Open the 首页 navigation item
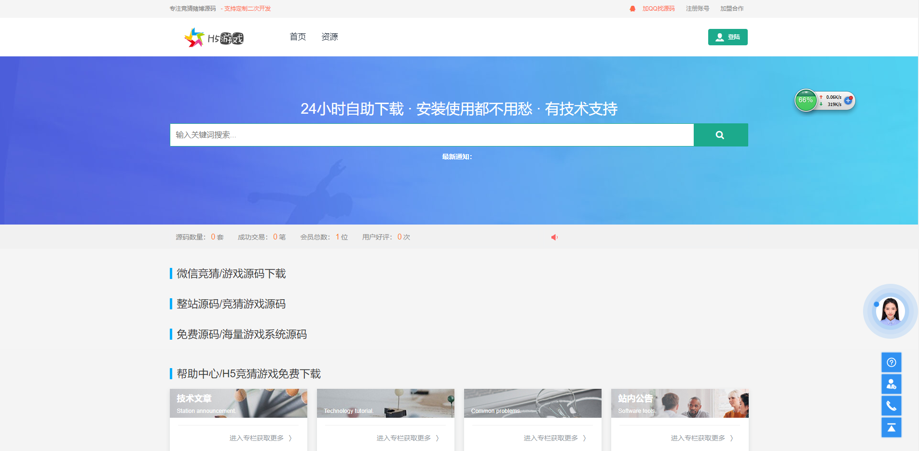919x451 pixels. 298,36
